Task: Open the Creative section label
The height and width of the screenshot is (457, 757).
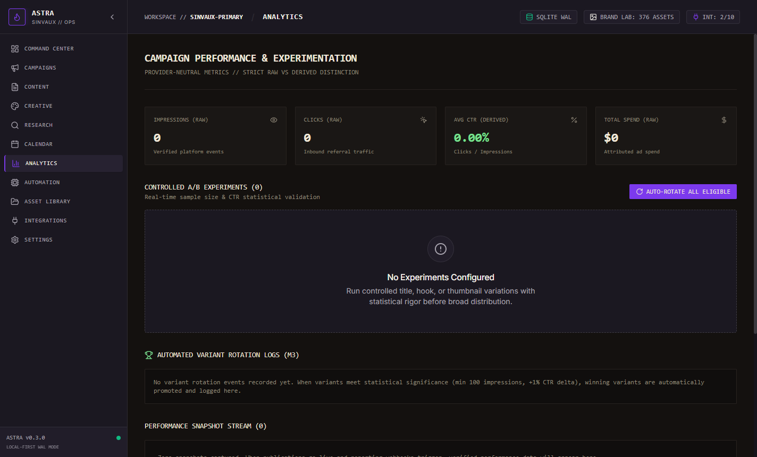Action: [38, 106]
